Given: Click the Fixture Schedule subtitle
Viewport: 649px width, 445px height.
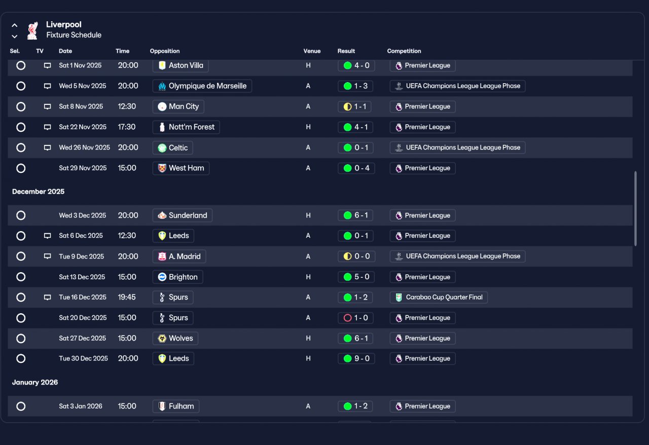Looking at the screenshot, I should pyautogui.click(x=74, y=35).
